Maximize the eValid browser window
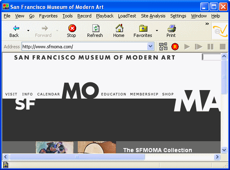Screen dimensions: 230x170 point(214,7)
